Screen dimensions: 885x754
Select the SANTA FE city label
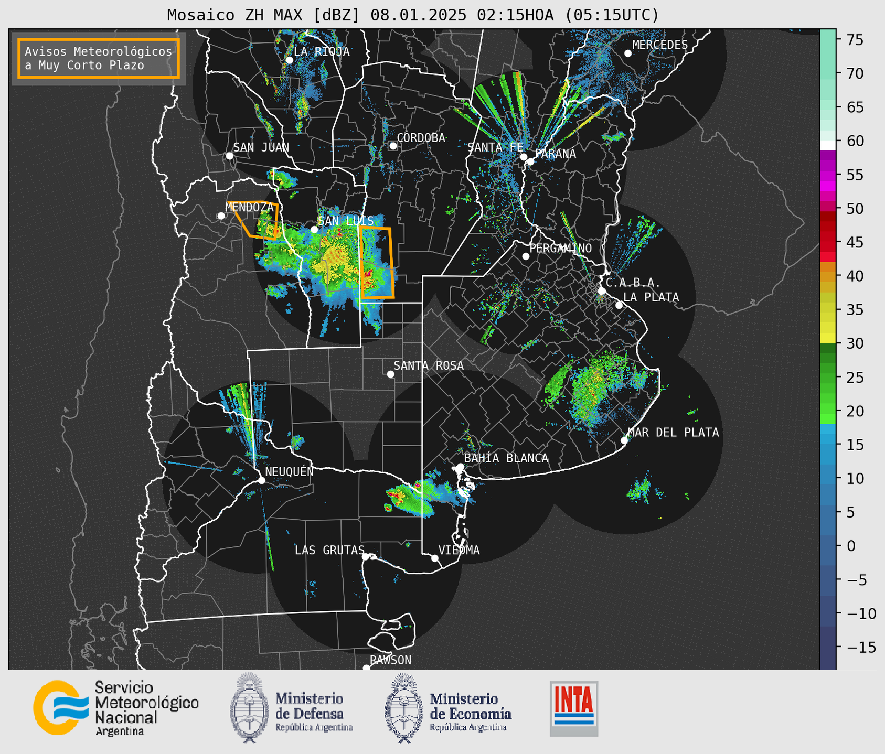click(x=495, y=147)
